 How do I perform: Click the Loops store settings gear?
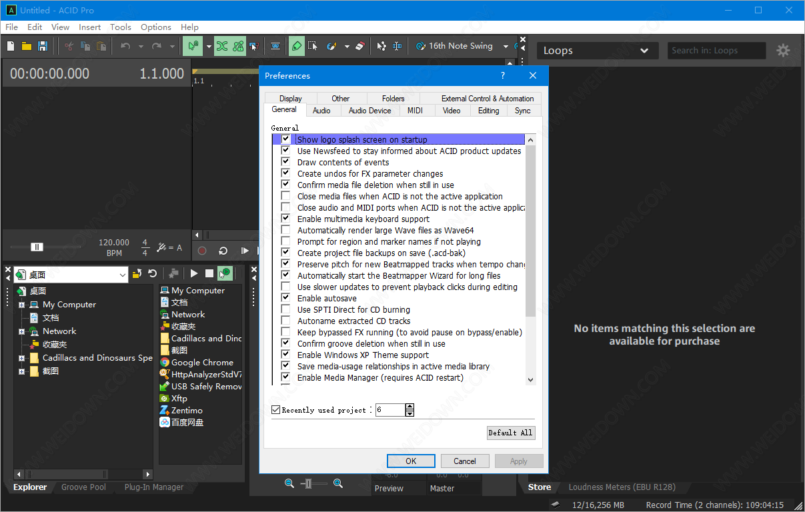pos(783,51)
